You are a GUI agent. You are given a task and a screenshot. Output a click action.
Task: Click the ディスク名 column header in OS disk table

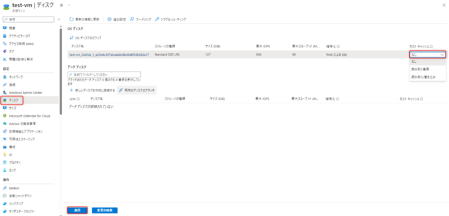(x=77, y=46)
